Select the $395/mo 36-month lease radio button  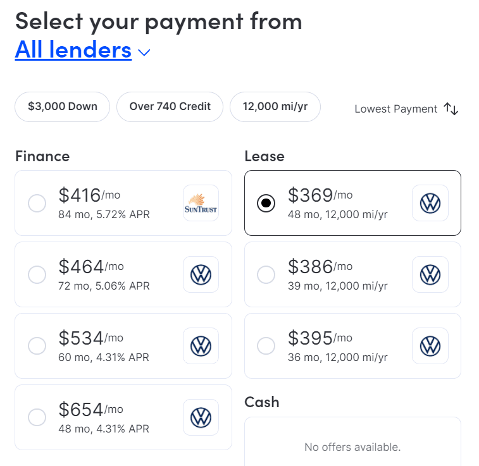pos(266,346)
